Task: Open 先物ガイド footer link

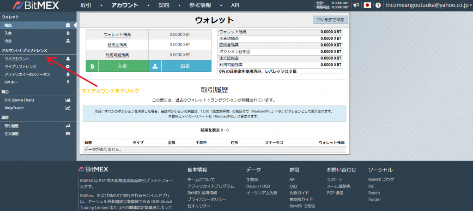Action: [x=299, y=193]
